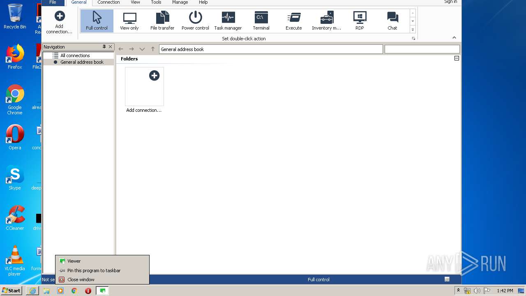This screenshot has height=296, width=526.
Task: Click the status bar log icon
Action: [x=447, y=279]
